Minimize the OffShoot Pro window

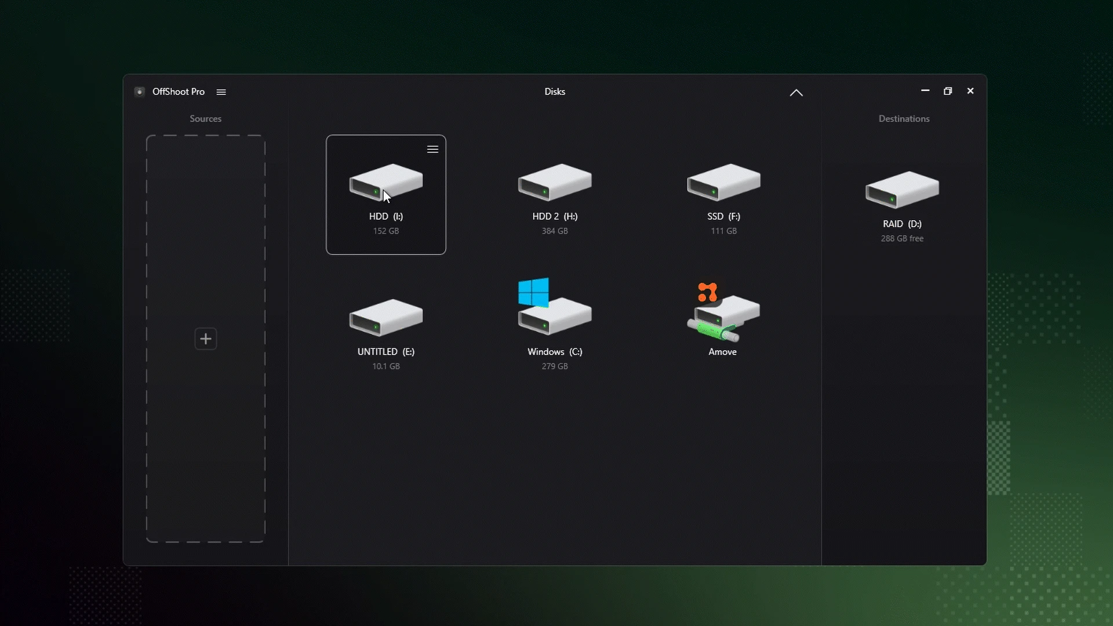point(925,91)
